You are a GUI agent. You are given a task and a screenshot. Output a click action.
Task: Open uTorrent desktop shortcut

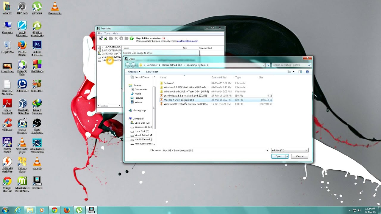[x=37, y=8]
